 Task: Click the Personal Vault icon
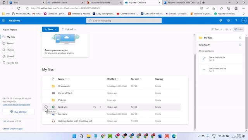(53, 93)
